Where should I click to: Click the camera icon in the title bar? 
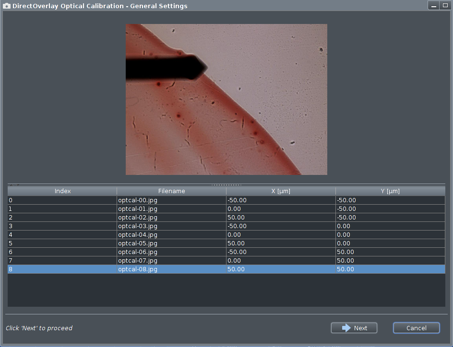click(x=7, y=6)
